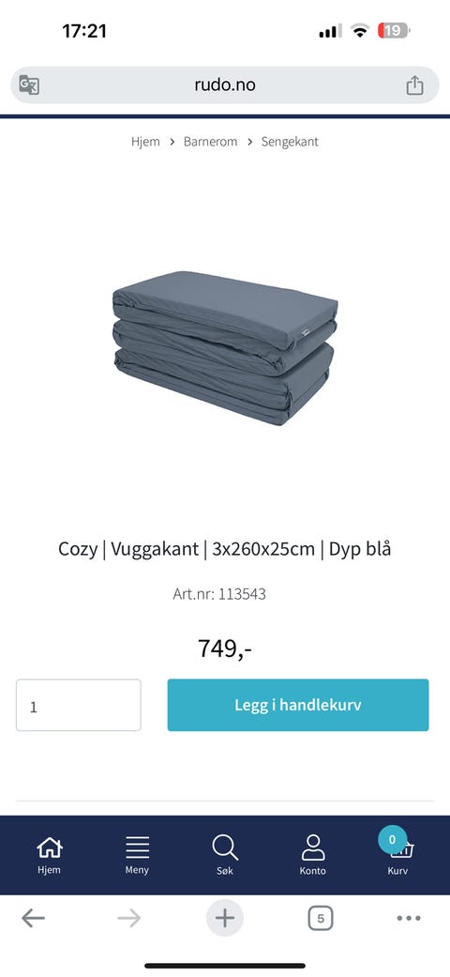Focus the quantity input field
This screenshot has height=977, width=450.
[x=79, y=705]
